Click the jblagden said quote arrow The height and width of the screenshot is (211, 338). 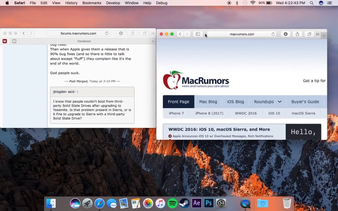click(x=78, y=92)
